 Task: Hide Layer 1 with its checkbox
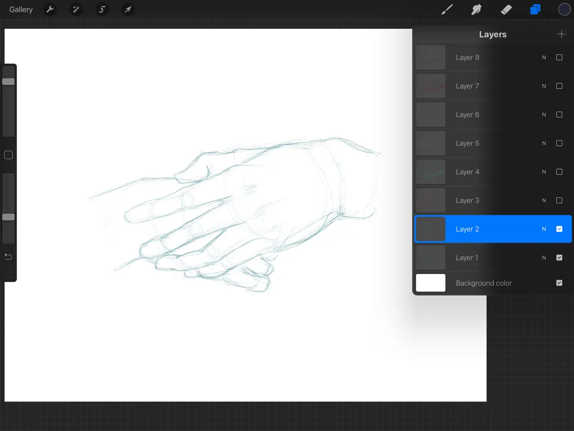tap(559, 258)
